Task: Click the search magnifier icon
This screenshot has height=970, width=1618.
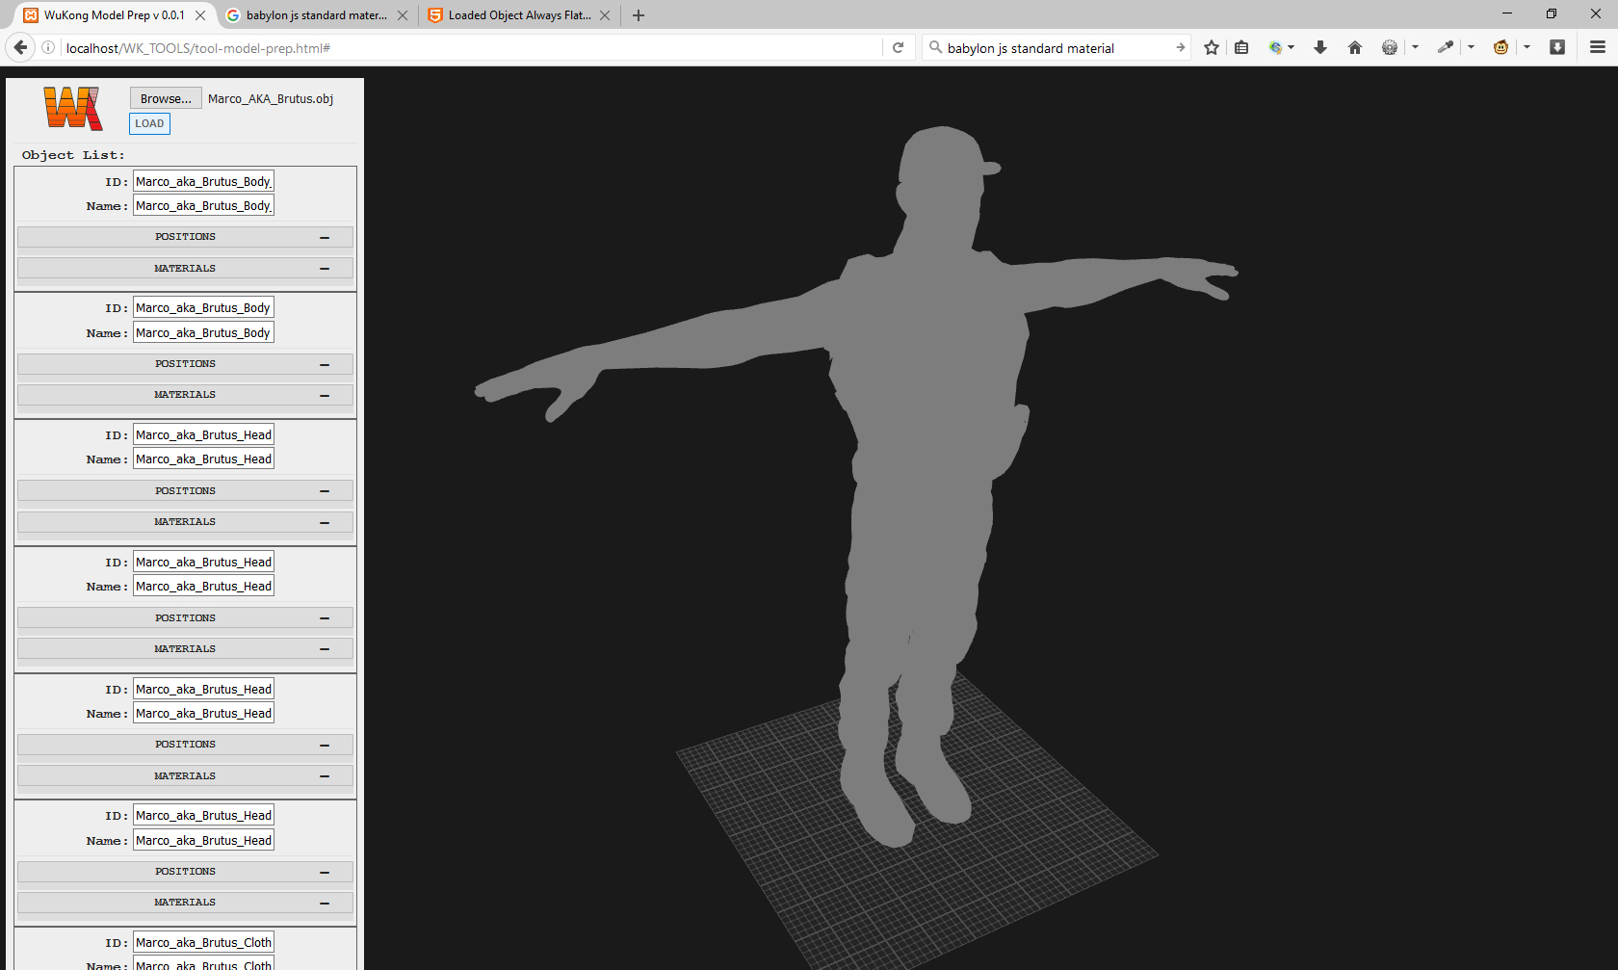Action: click(935, 47)
